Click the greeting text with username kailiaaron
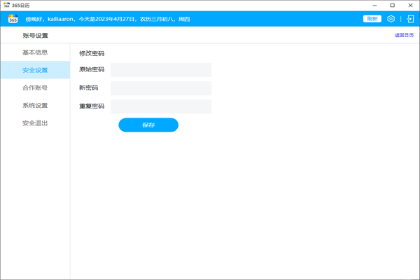This screenshot has width=420, height=280. coord(108,19)
